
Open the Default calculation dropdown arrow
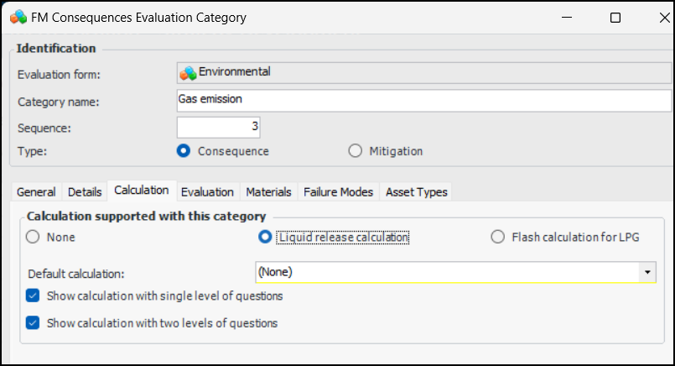647,272
